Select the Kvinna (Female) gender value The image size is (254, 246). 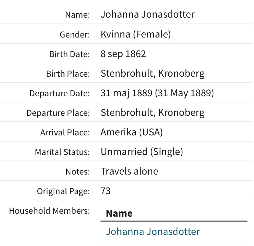tap(136, 34)
